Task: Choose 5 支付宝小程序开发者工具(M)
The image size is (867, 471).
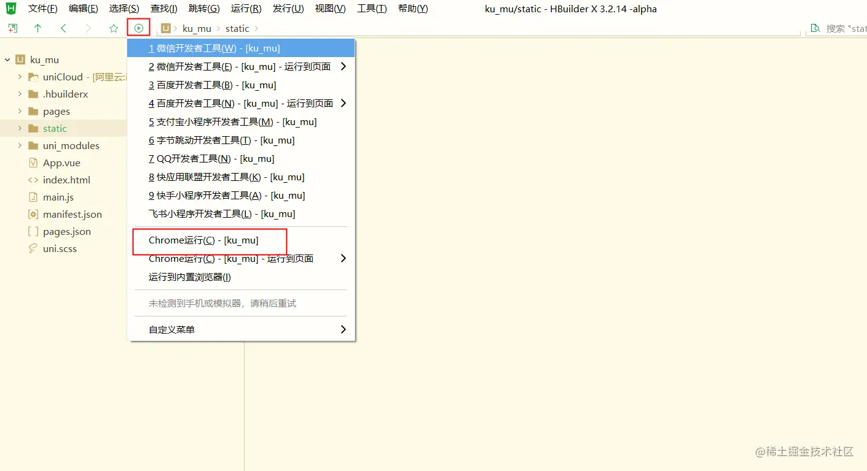Action: click(241, 121)
